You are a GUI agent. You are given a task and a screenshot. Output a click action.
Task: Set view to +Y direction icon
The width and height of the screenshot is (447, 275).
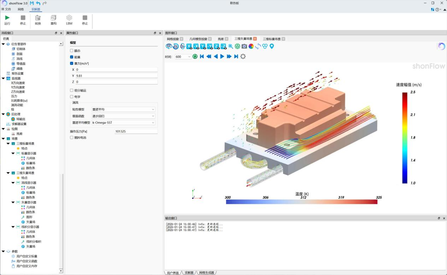[203, 46]
